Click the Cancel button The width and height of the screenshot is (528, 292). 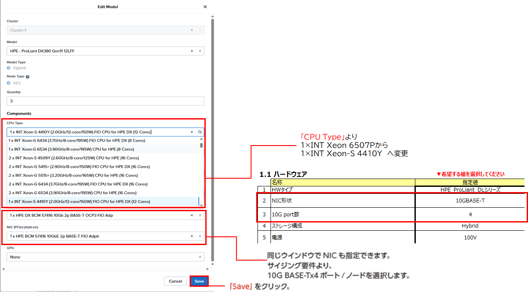[x=175, y=281]
